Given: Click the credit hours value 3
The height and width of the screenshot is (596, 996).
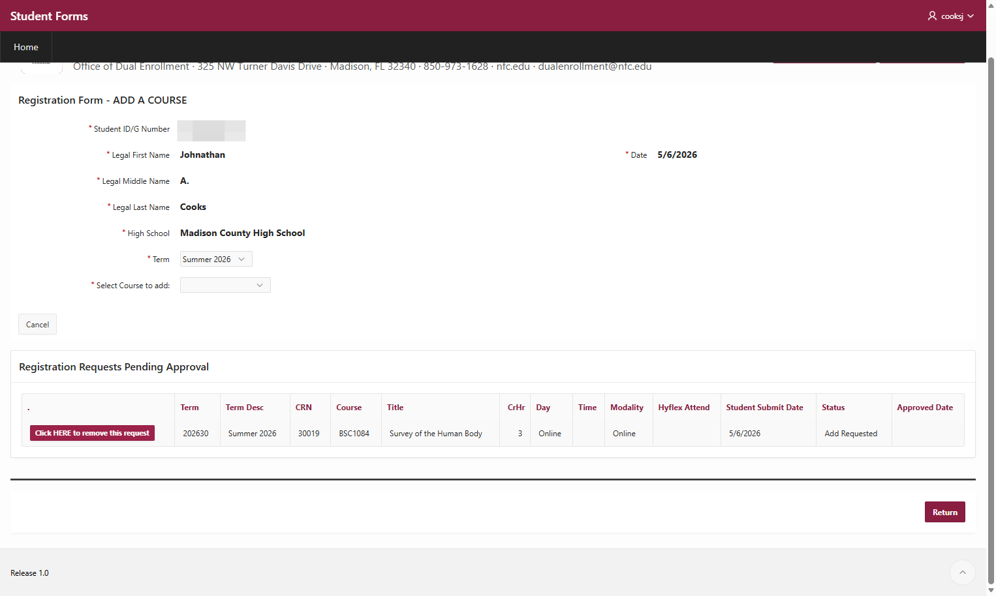Looking at the screenshot, I should tap(520, 434).
